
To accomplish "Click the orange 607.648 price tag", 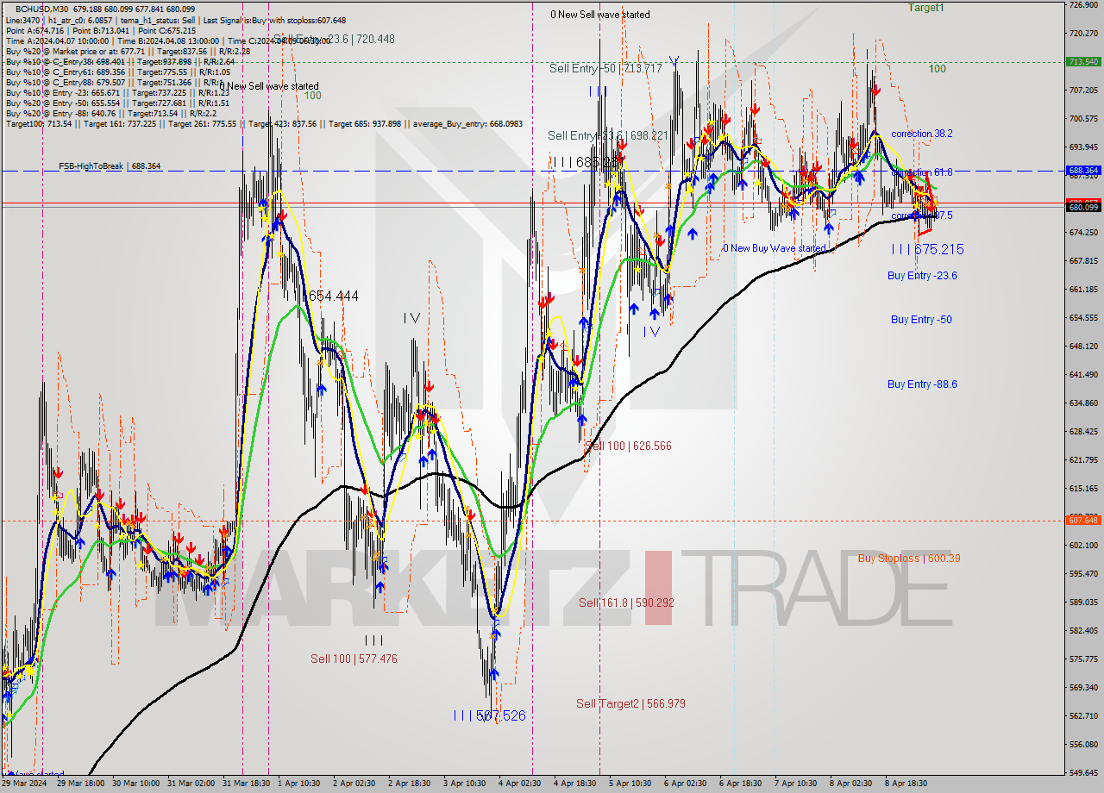I will coord(1083,520).
